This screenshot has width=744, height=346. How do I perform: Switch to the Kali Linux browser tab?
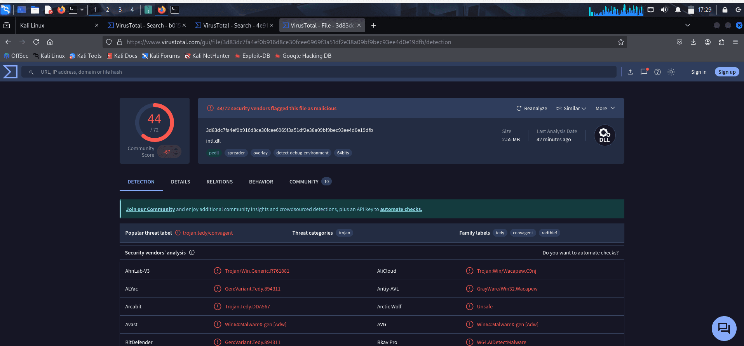pyautogui.click(x=59, y=25)
